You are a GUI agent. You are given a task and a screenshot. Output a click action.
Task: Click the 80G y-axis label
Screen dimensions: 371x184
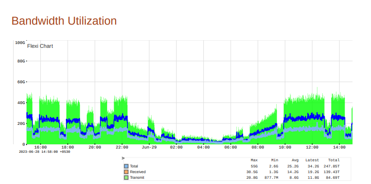pyautogui.click(x=21, y=61)
